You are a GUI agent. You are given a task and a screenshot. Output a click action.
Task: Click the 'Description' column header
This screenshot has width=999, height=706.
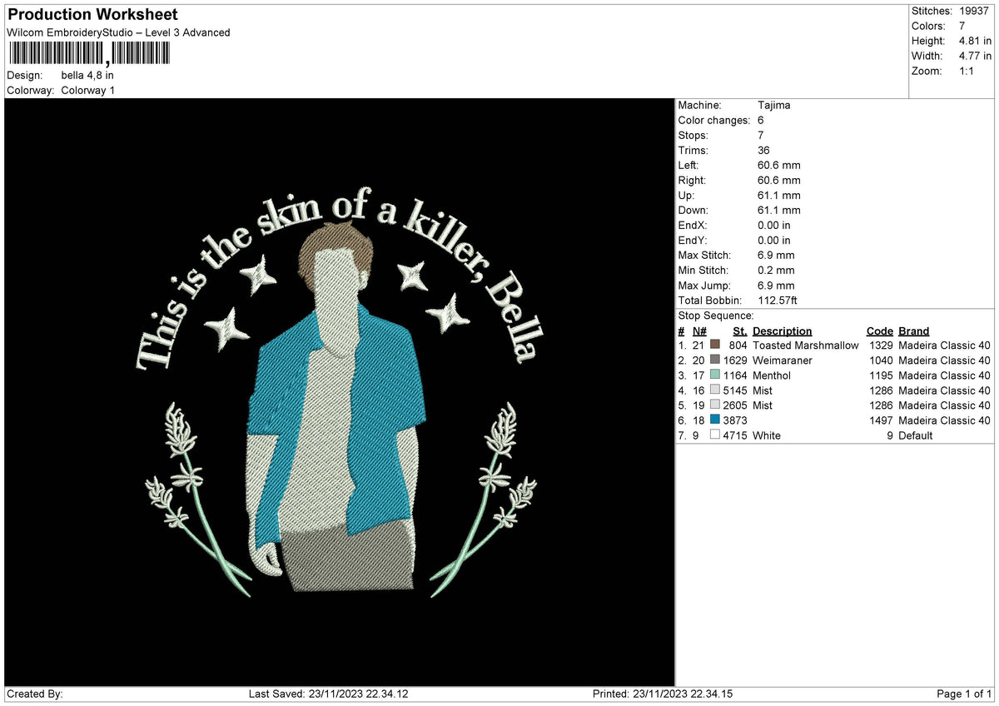point(782,331)
